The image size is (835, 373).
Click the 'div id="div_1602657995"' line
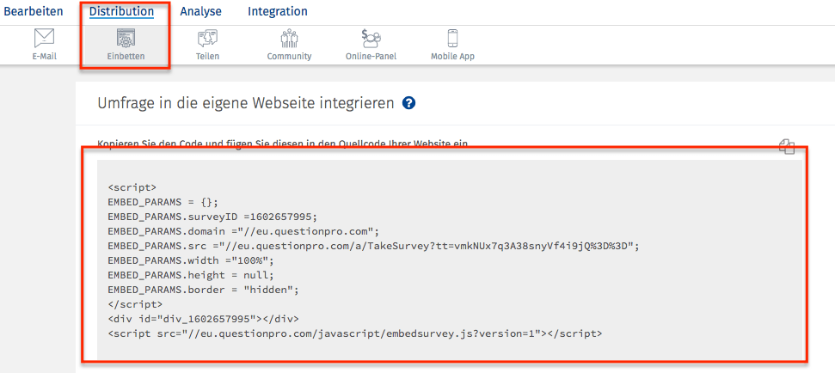pyautogui.click(x=204, y=319)
